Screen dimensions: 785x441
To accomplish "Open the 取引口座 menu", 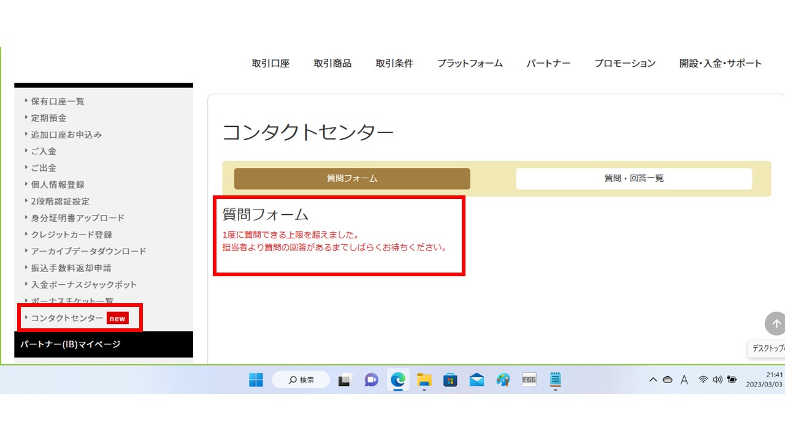I will click(270, 63).
